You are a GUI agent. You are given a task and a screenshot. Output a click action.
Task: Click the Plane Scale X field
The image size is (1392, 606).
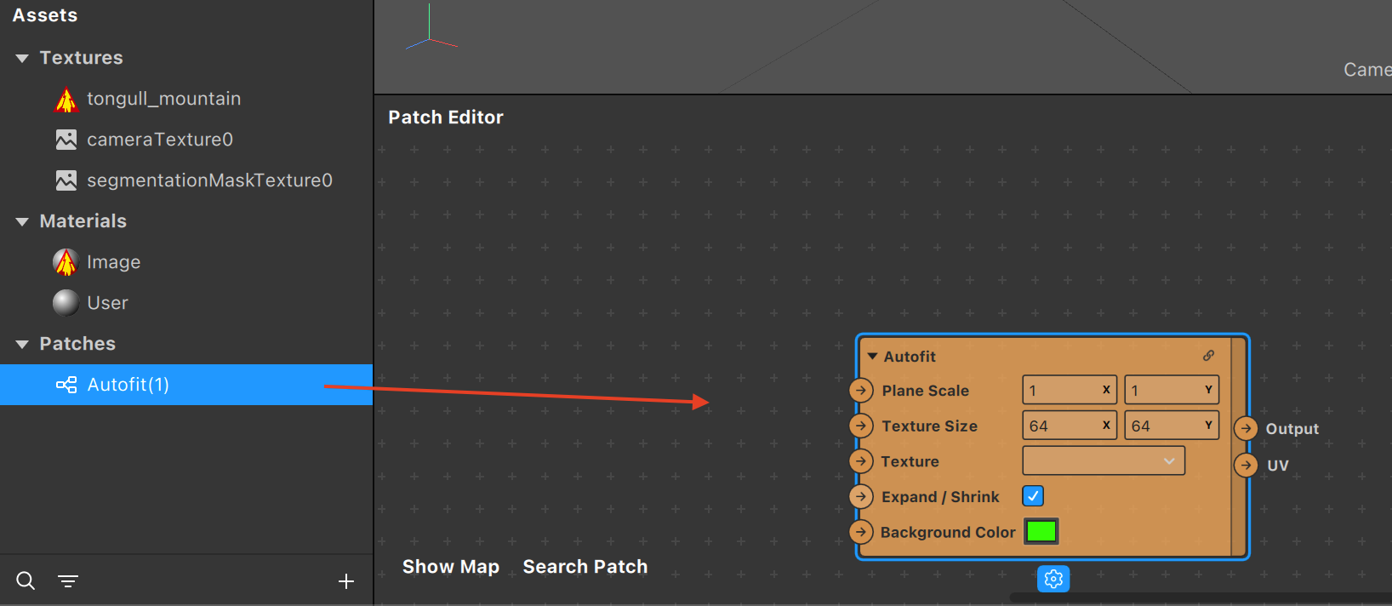click(x=1070, y=390)
